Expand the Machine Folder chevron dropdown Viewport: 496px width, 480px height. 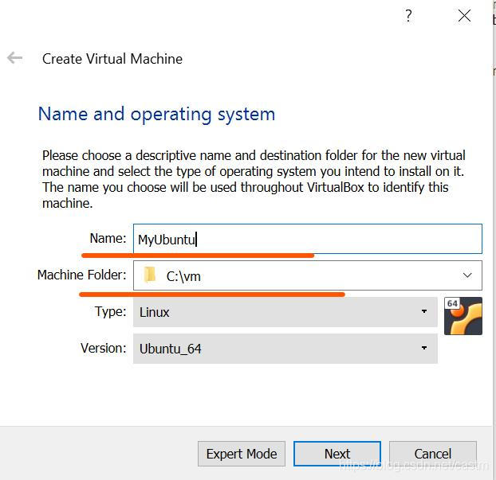click(x=467, y=275)
